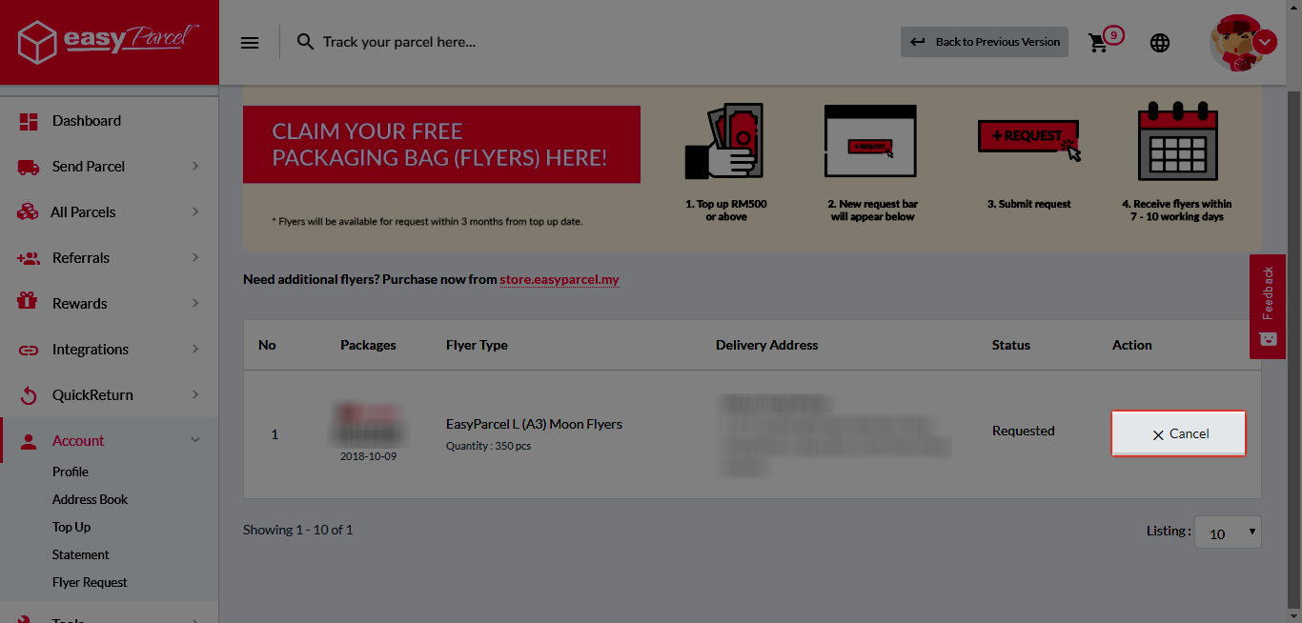The width and height of the screenshot is (1302, 623).
Task: Open the user avatar dropdown arrow
Action: [1265, 42]
